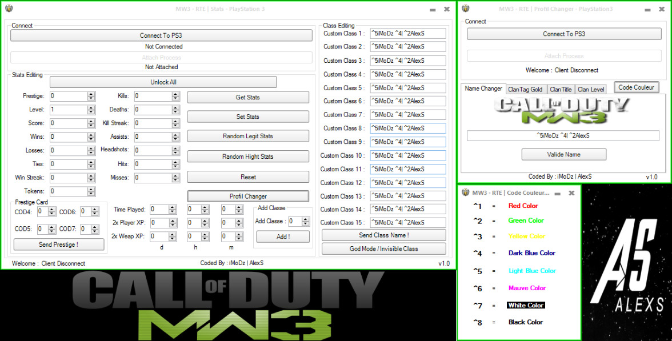Click God Mode / Invisible Class button

pos(383,248)
